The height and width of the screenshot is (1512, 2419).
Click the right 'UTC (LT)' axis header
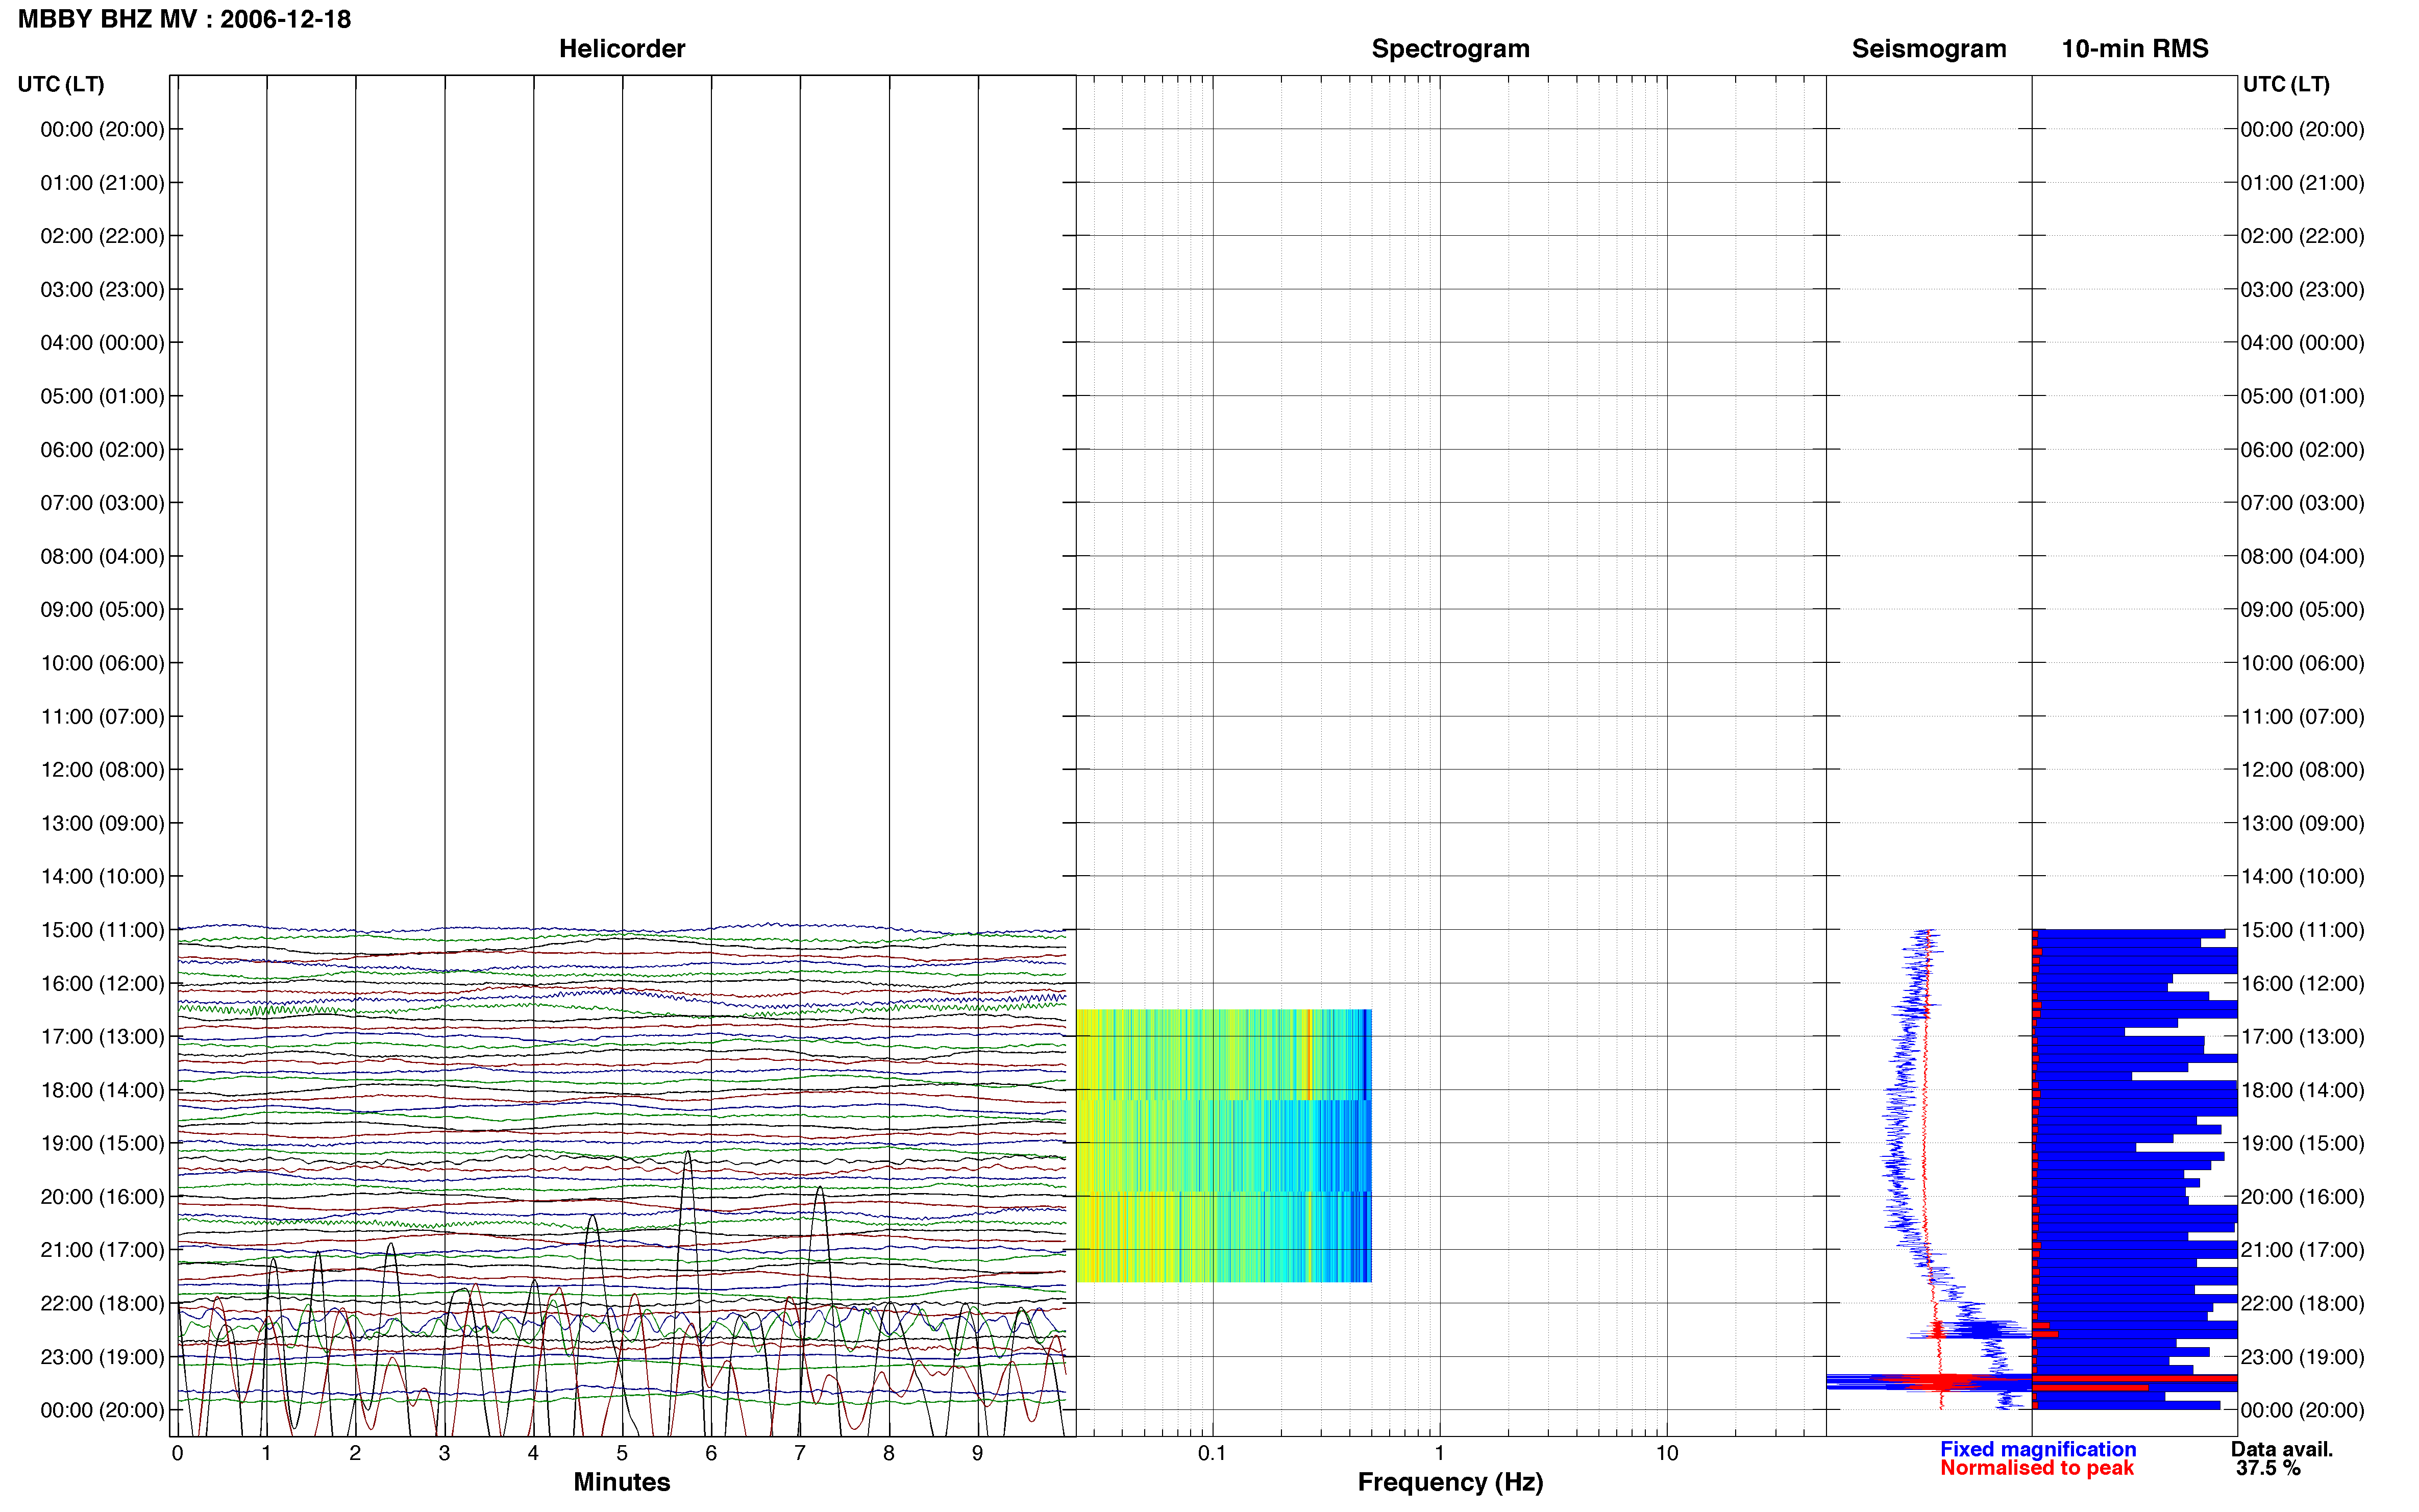pyautogui.click(x=2286, y=84)
